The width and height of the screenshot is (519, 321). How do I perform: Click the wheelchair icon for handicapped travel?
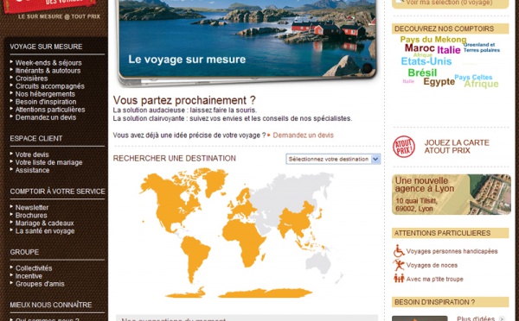(399, 251)
